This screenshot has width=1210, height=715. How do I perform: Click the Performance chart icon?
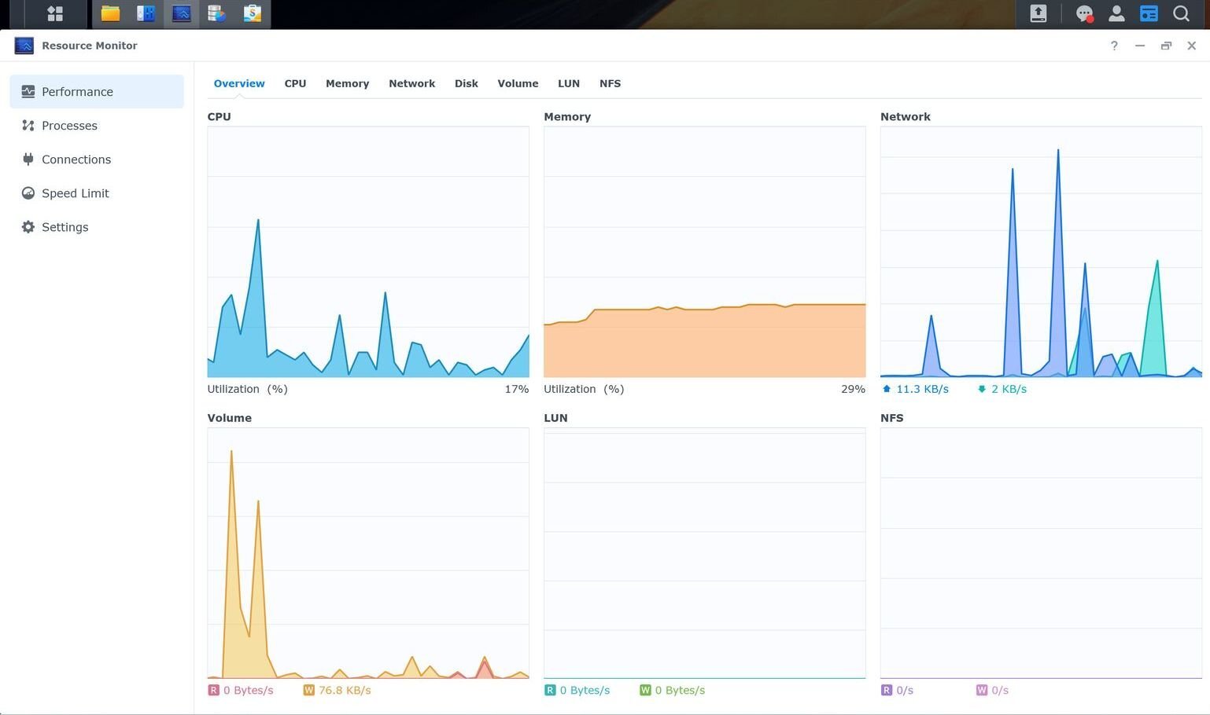(28, 91)
